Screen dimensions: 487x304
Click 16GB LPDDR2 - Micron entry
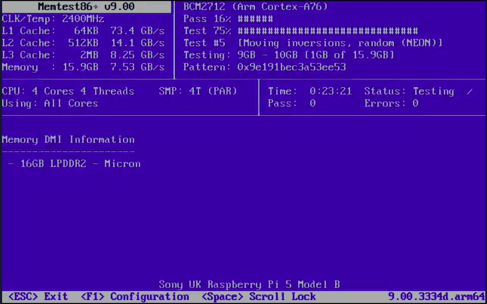[x=80, y=164]
